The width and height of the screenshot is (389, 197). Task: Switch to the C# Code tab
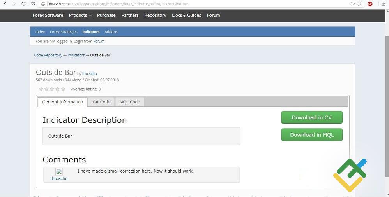click(101, 102)
